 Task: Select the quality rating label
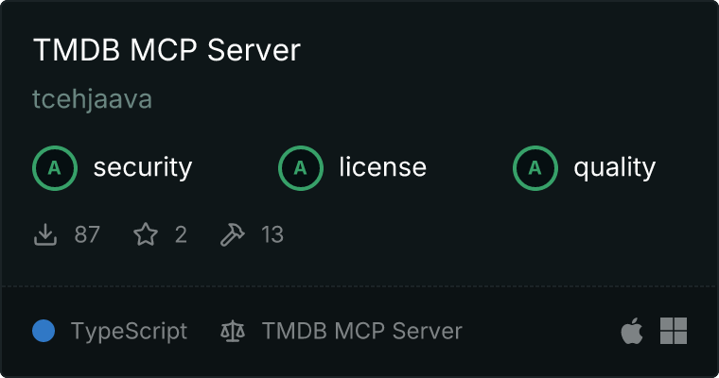[x=614, y=168]
